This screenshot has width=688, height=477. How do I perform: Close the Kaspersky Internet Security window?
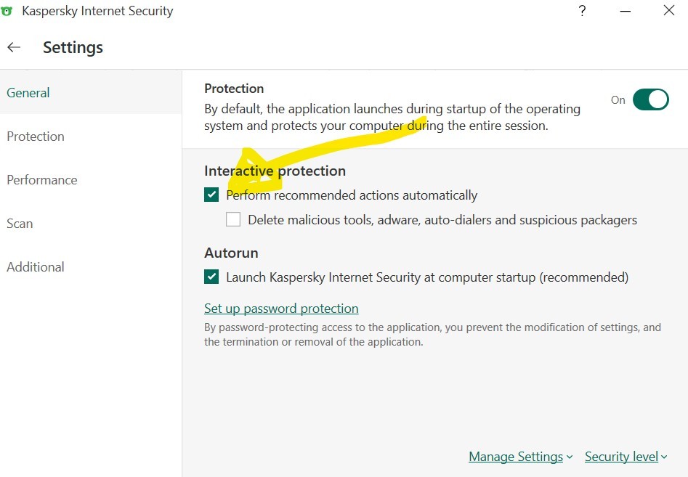point(668,10)
